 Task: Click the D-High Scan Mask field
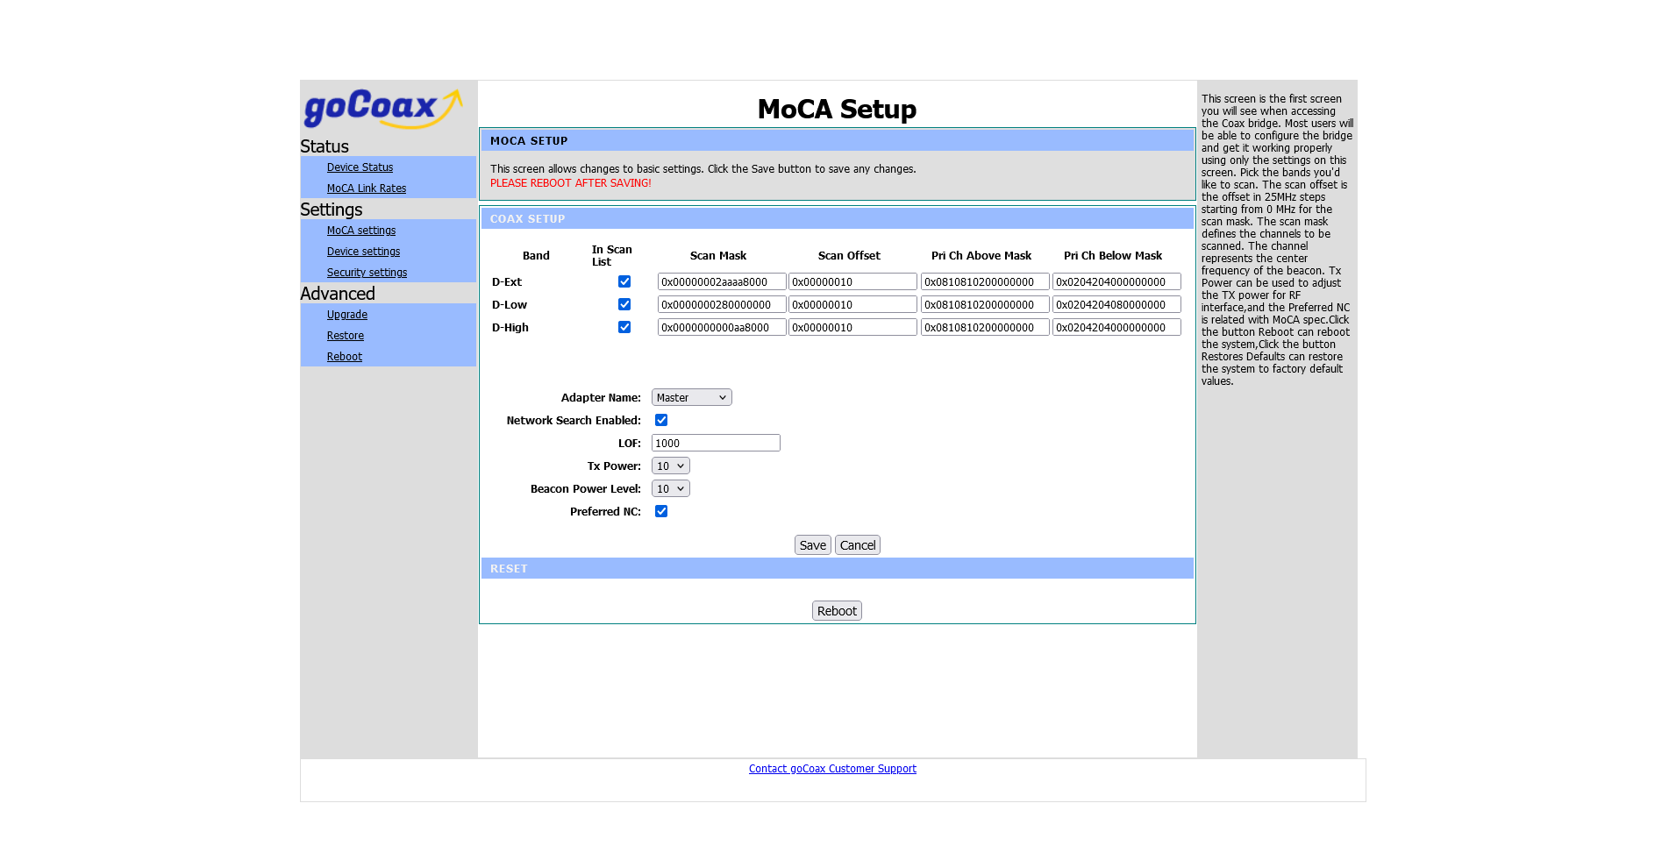click(722, 327)
